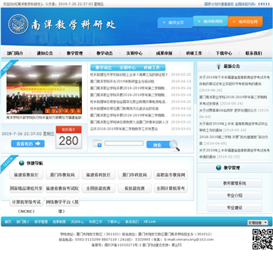The image size is (273, 273).
Task: Show slide 1 of the news carousel
Action: [48, 111]
